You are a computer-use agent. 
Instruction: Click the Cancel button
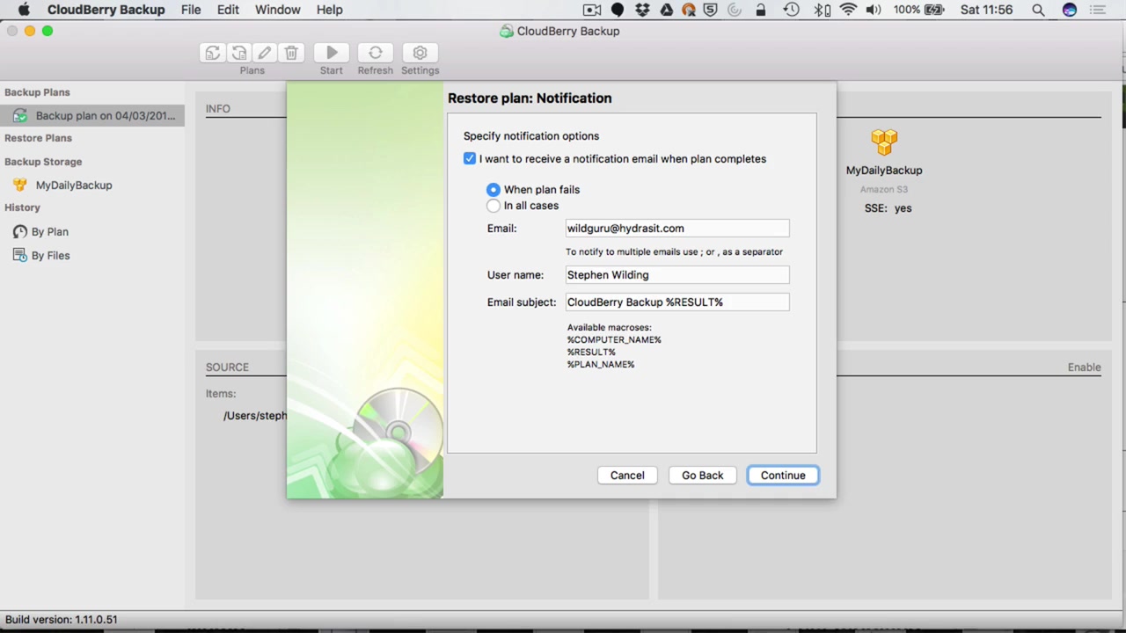(x=627, y=475)
